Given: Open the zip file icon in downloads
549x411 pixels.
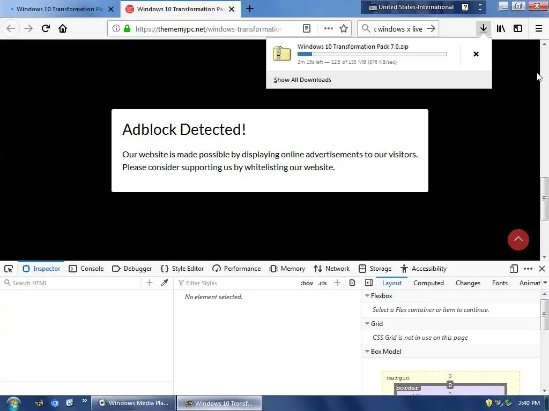Looking at the screenshot, I should pos(282,54).
